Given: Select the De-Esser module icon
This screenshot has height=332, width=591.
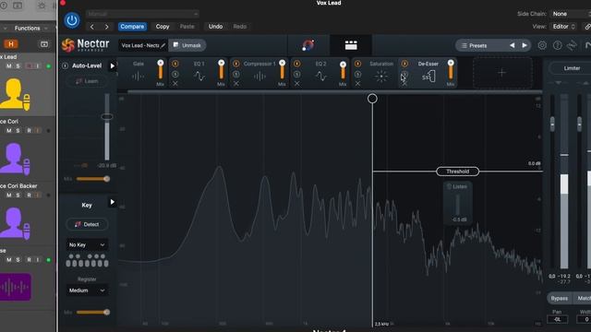Looking at the screenshot, I should (428, 77).
